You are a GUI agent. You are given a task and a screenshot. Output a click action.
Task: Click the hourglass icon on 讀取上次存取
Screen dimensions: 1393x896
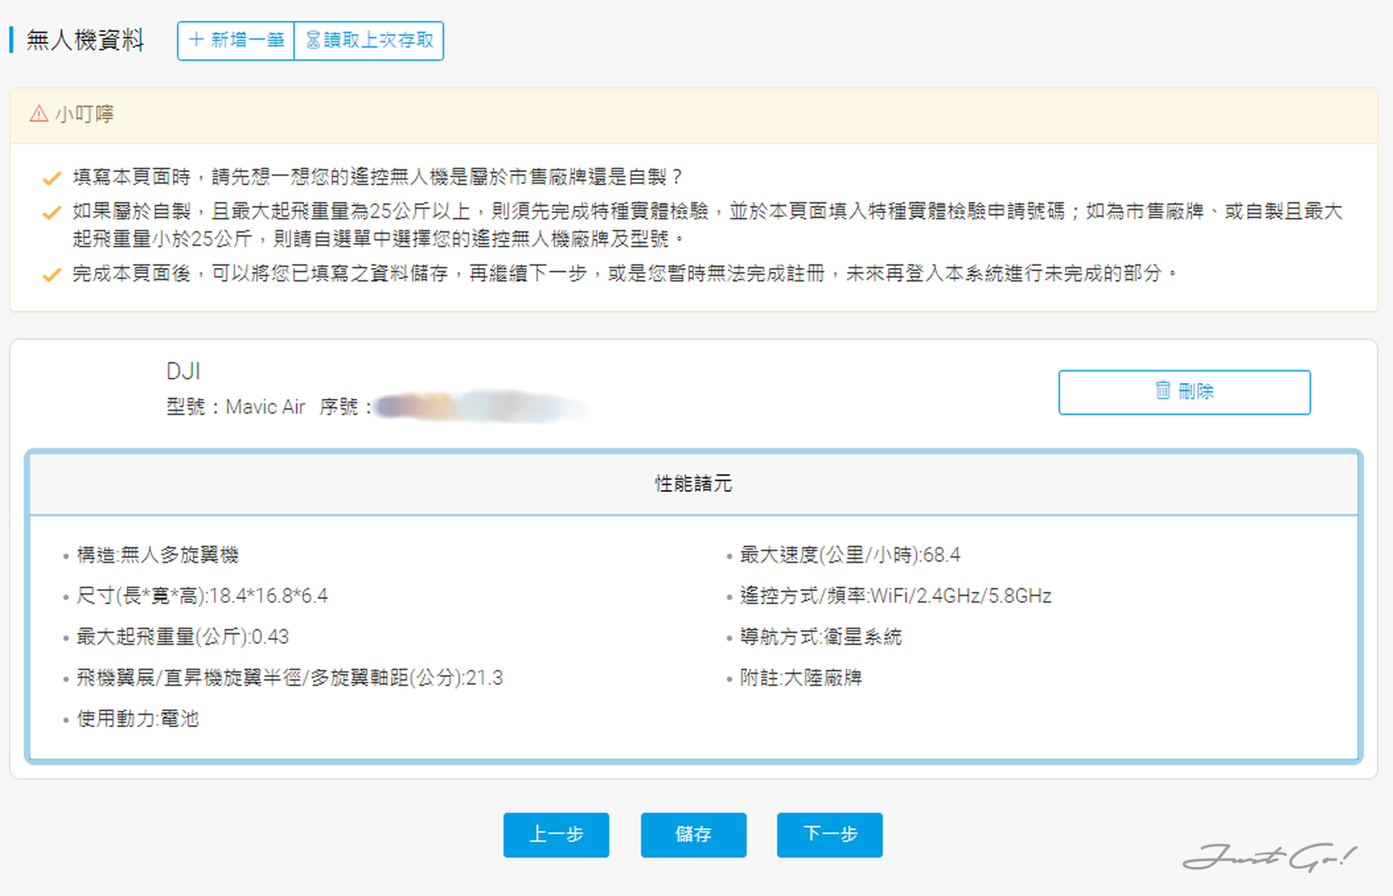point(313,40)
